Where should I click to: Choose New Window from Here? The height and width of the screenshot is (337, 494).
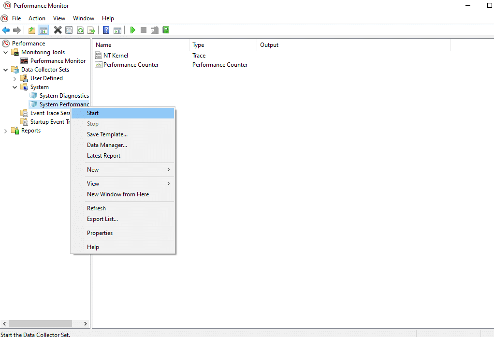pos(123,194)
